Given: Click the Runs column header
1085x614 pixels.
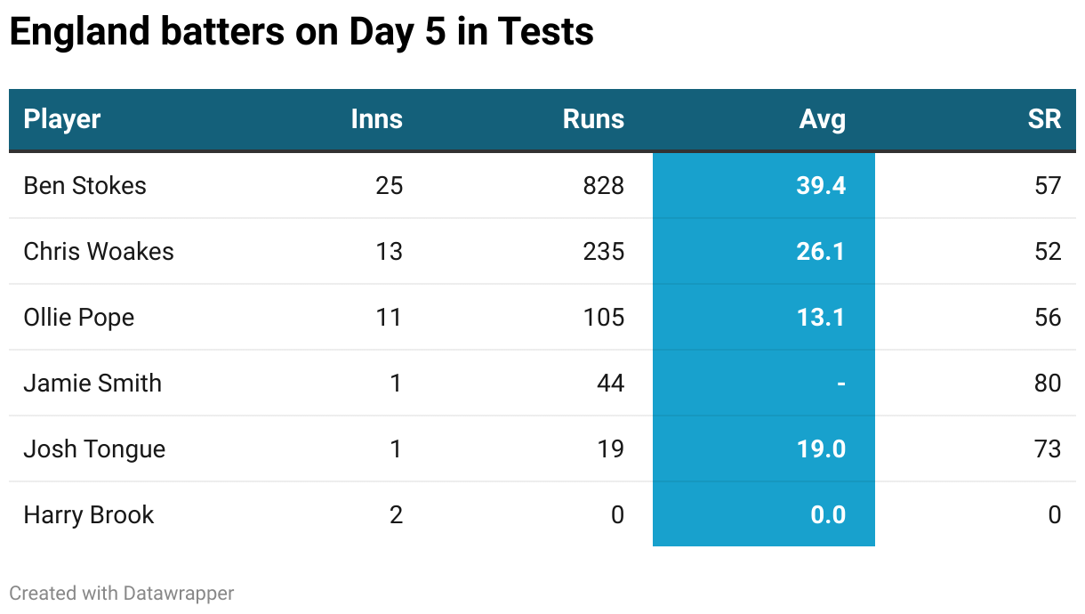Looking at the screenshot, I should click(593, 119).
